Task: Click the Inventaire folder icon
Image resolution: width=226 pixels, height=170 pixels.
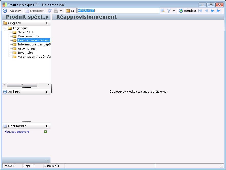Action: (14, 53)
